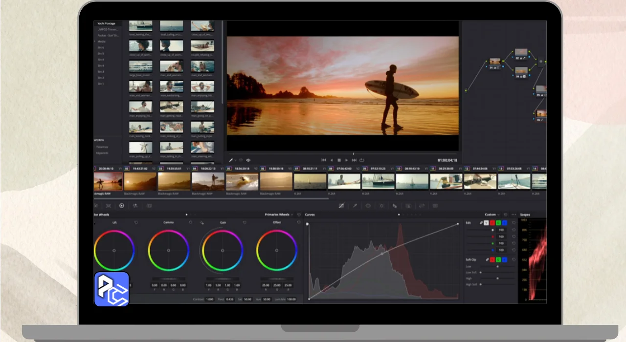Open the RGB Mixer palette icon

point(135,206)
